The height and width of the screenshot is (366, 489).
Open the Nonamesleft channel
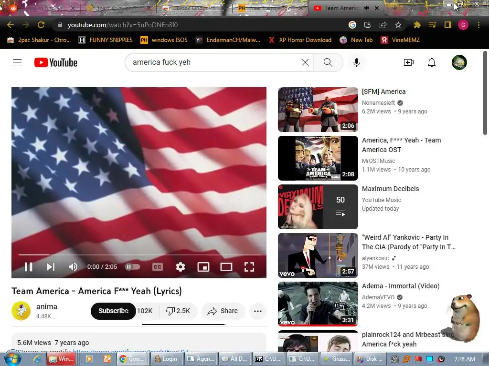[x=378, y=103]
